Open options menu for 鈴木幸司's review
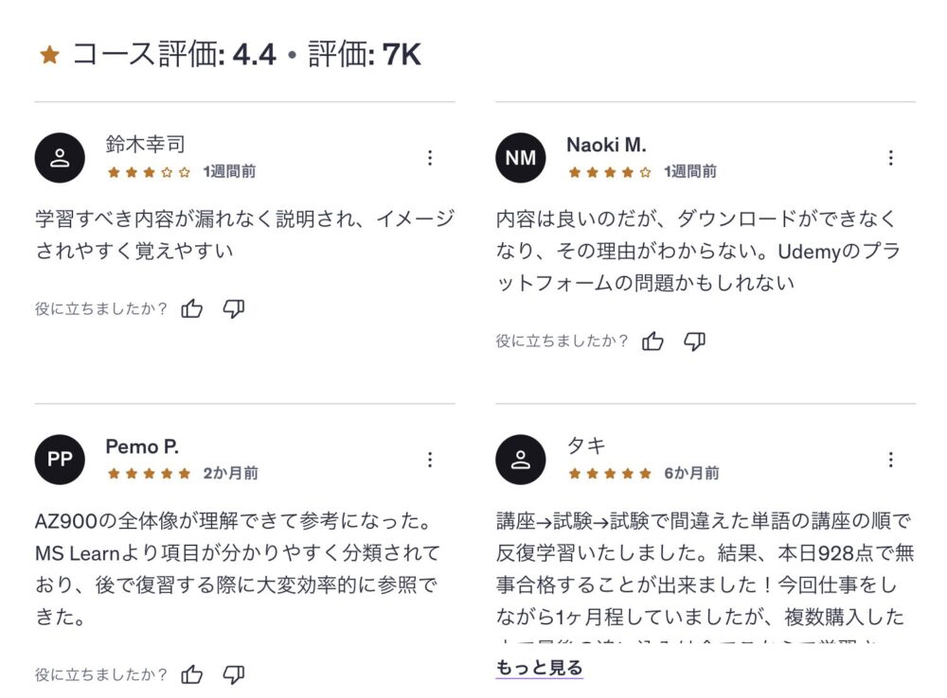947x698 pixels. pyautogui.click(x=430, y=158)
